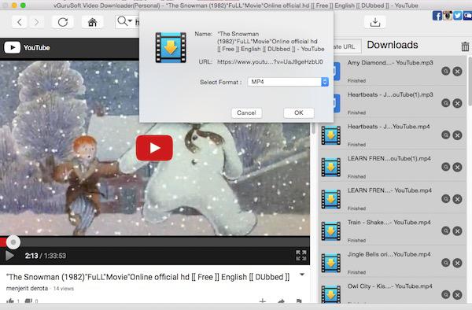Open the Facebook share icon
Screen dimensions: 472x310
(x=437, y=16)
